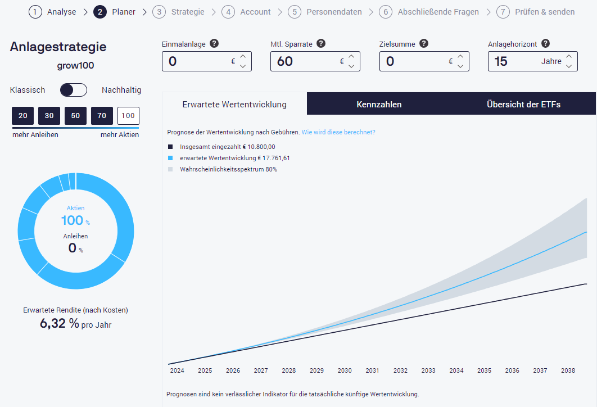The width and height of the screenshot is (597, 407).
Task: Click help icon beside Mtl. Sparrate
Action: click(x=320, y=44)
